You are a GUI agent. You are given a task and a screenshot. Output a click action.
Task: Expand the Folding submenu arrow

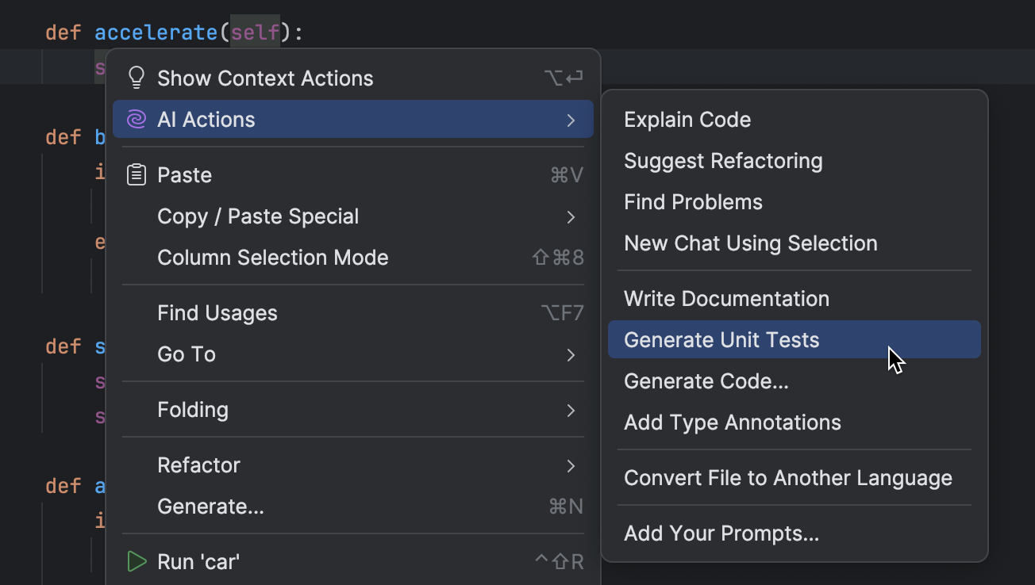click(x=571, y=411)
